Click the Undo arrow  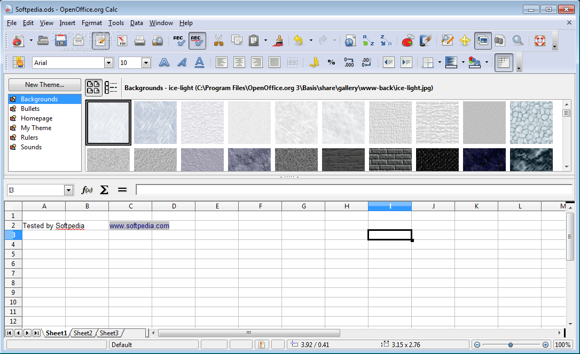(299, 40)
